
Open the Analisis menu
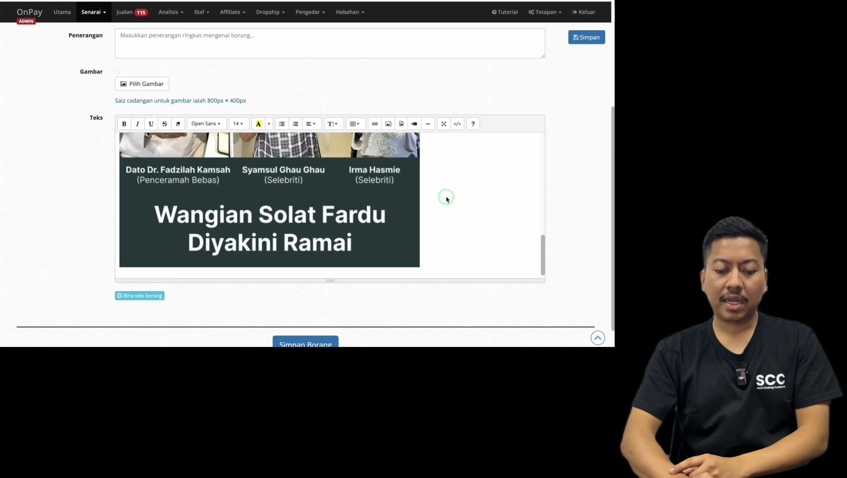171,12
